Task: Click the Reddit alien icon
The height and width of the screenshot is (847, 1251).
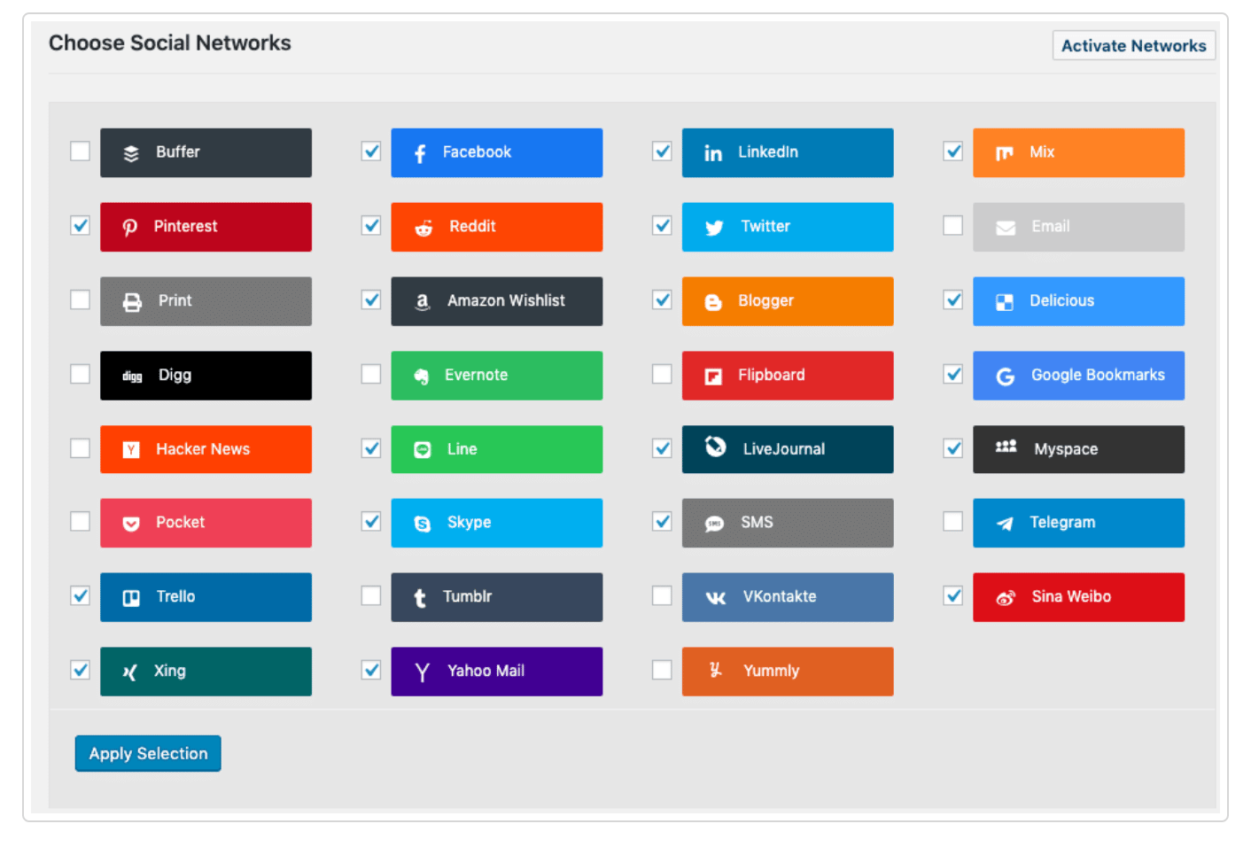Action: [423, 228]
